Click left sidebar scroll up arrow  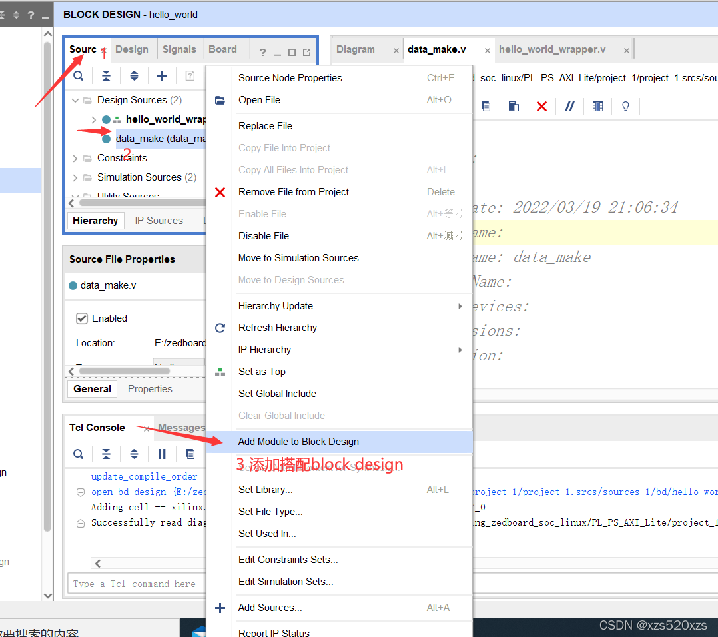point(48,34)
